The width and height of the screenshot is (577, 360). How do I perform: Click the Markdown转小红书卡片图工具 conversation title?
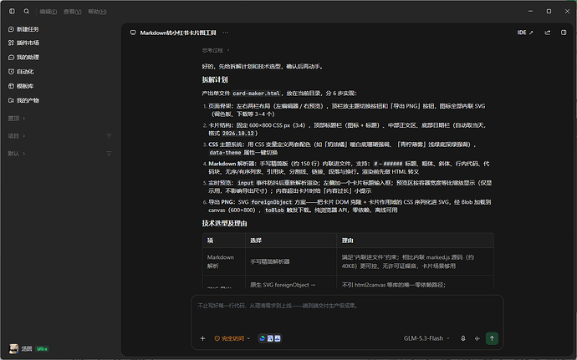[178, 33]
